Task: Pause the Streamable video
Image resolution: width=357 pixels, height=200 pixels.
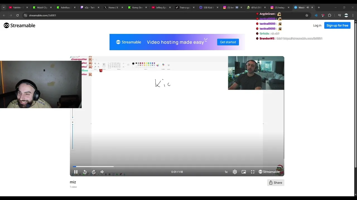Action: pyautogui.click(x=76, y=172)
